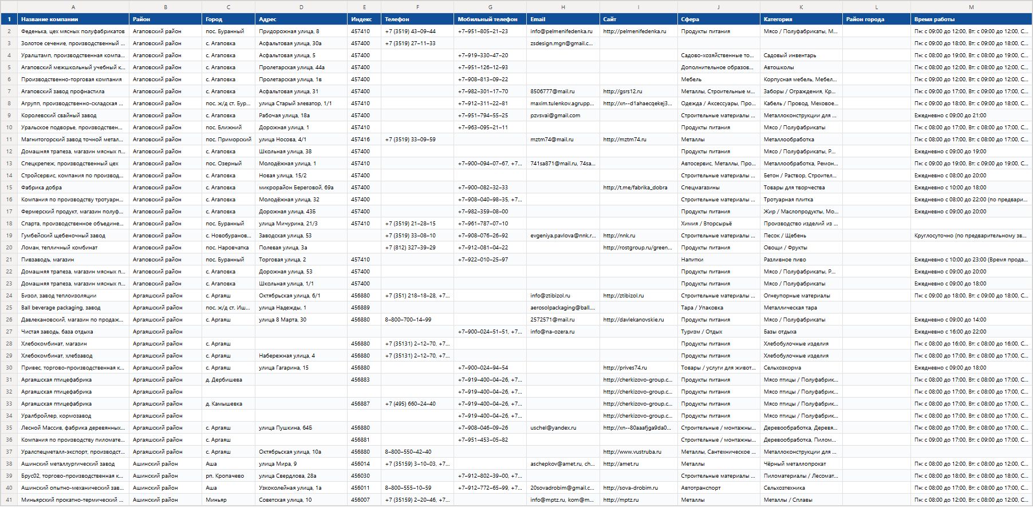This screenshot has height=516, width=1033.
Task: Click the mobile number '+7-922-010-25-97'
Action: (x=490, y=260)
